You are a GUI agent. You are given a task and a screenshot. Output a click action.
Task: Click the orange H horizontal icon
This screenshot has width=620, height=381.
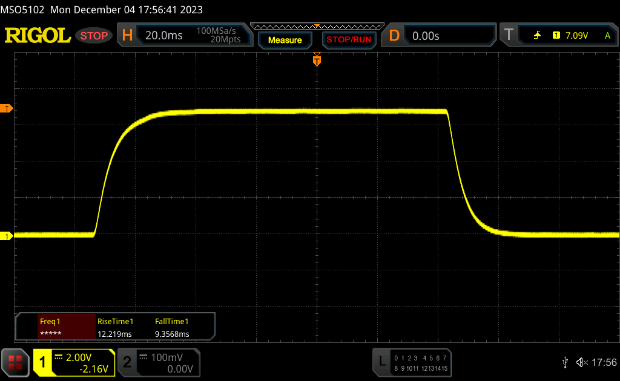point(127,36)
